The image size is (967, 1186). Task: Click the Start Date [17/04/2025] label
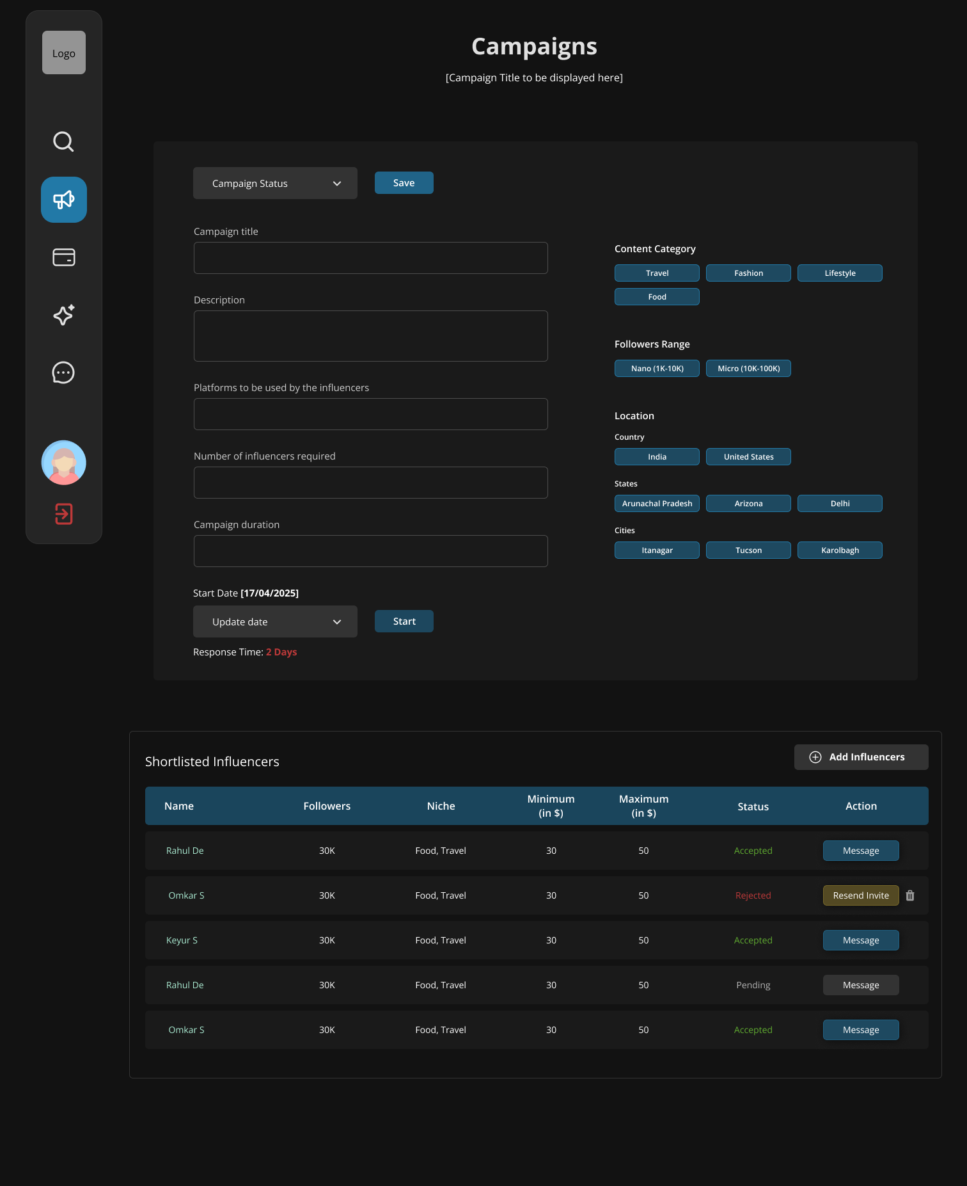tap(246, 593)
